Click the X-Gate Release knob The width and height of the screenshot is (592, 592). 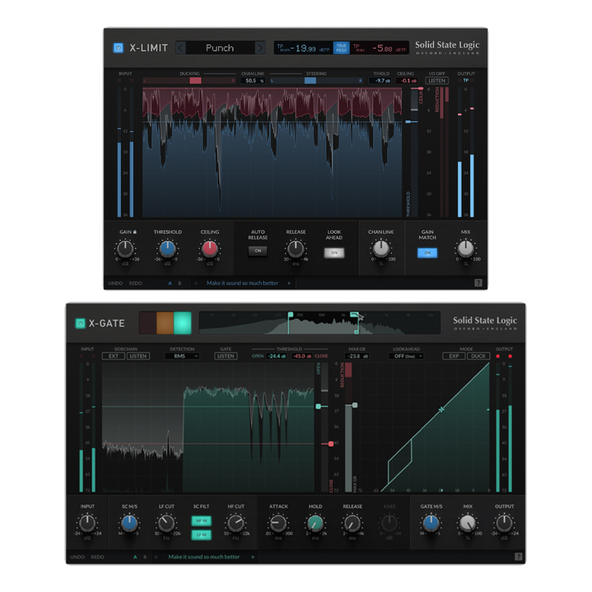pyautogui.click(x=352, y=523)
